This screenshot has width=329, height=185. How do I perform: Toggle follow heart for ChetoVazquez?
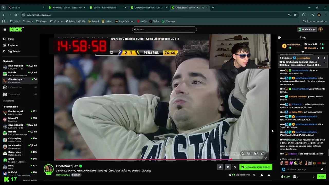pyautogui.click(x=227, y=167)
